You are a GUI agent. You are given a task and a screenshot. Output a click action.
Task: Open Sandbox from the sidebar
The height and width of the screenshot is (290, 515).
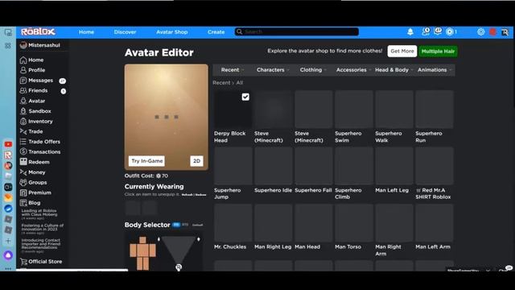[x=35, y=111]
